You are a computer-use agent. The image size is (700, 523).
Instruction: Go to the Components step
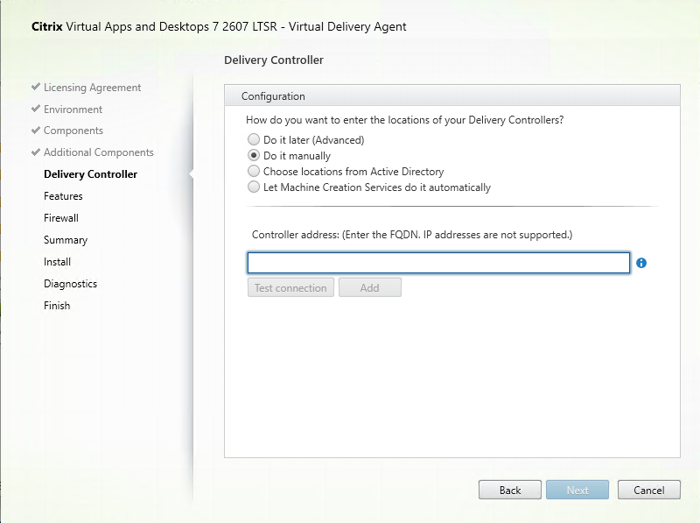pos(73,131)
